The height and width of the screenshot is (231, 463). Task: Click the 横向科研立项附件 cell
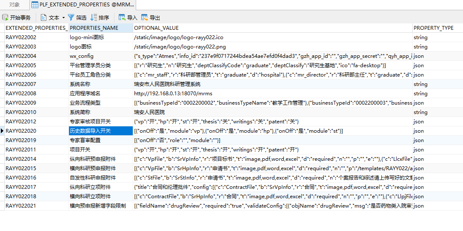point(101,197)
